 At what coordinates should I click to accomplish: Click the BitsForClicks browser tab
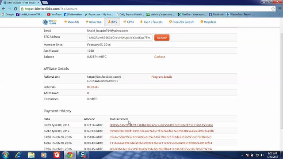[x=21, y=3]
